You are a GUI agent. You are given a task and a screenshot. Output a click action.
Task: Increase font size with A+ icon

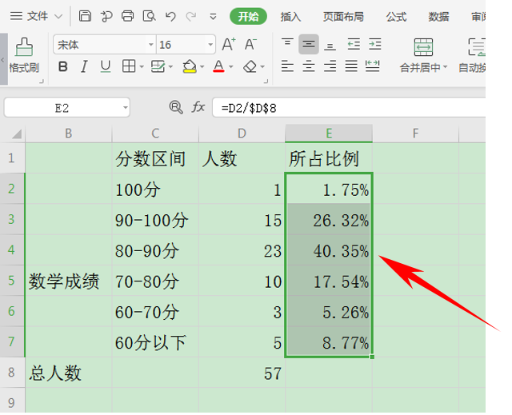[x=229, y=44]
